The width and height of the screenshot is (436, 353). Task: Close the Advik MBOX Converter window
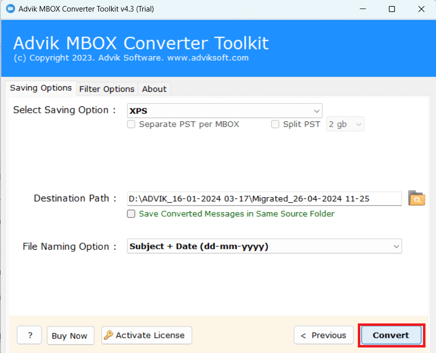click(x=421, y=9)
